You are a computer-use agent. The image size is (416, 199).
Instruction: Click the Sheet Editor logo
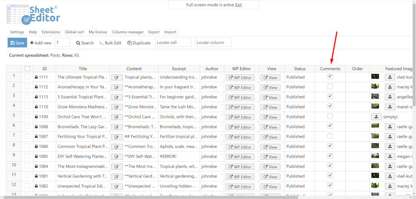[x=33, y=15]
